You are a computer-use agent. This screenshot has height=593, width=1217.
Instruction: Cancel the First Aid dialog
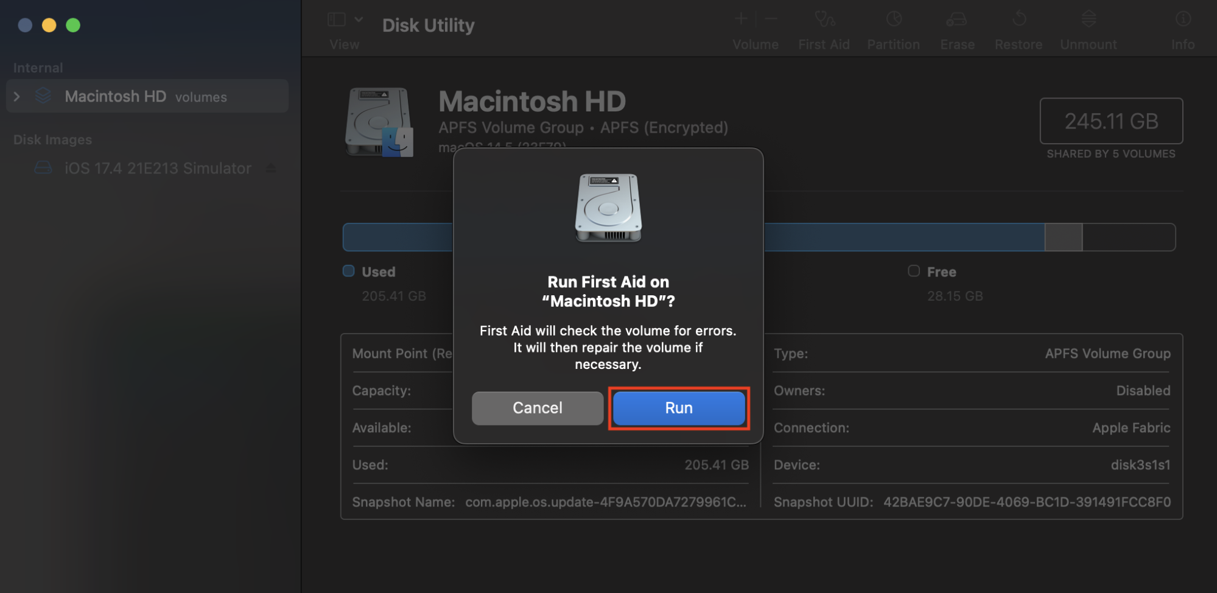click(537, 408)
